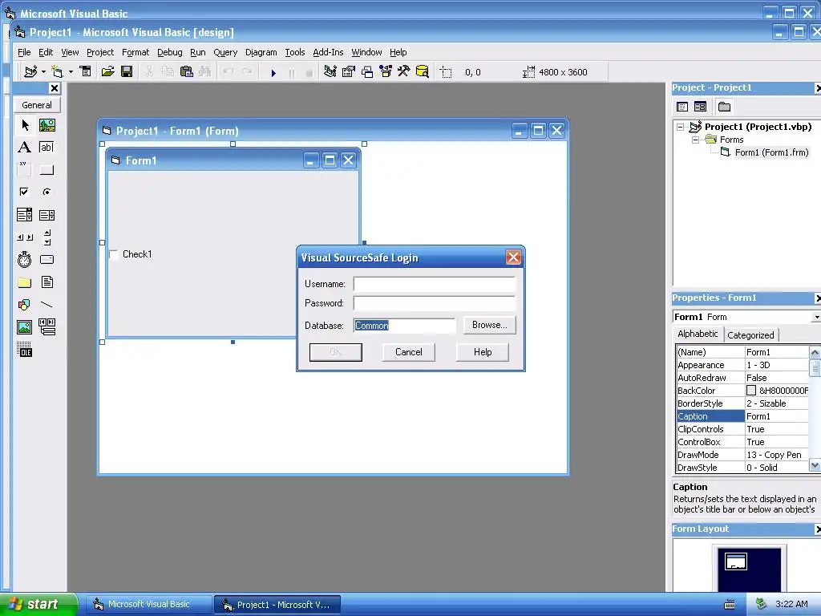Select the CheckBox control tool in toolbox
Screen dimensions: 821x616
coord(25,192)
